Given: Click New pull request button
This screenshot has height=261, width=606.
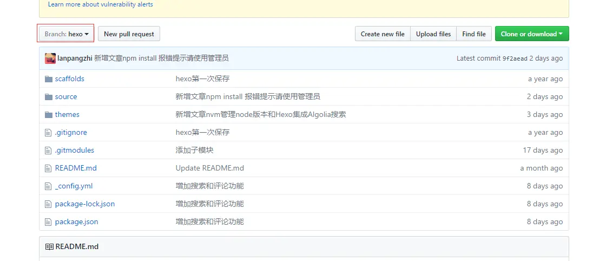Looking at the screenshot, I should (x=129, y=34).
